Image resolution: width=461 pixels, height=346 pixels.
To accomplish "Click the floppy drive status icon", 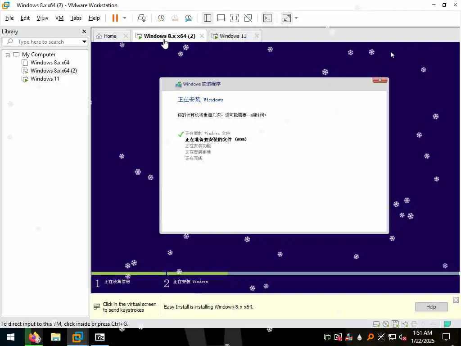I will [395, 324].
